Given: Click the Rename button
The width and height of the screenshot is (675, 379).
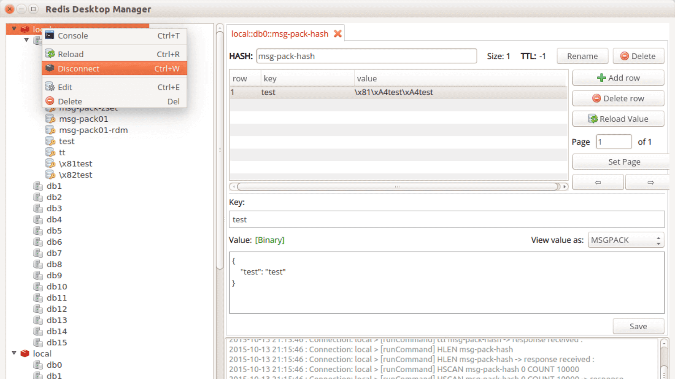Looking at the screenshot, I should (582, 56).
